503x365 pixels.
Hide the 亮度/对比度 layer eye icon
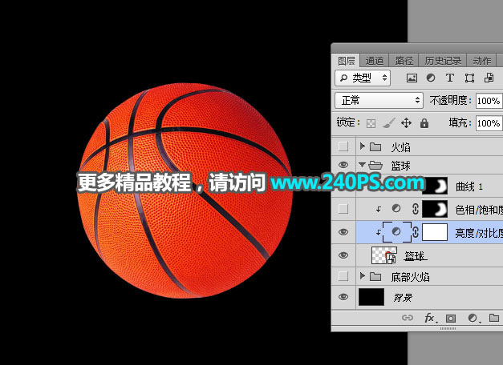pos(343,231)
